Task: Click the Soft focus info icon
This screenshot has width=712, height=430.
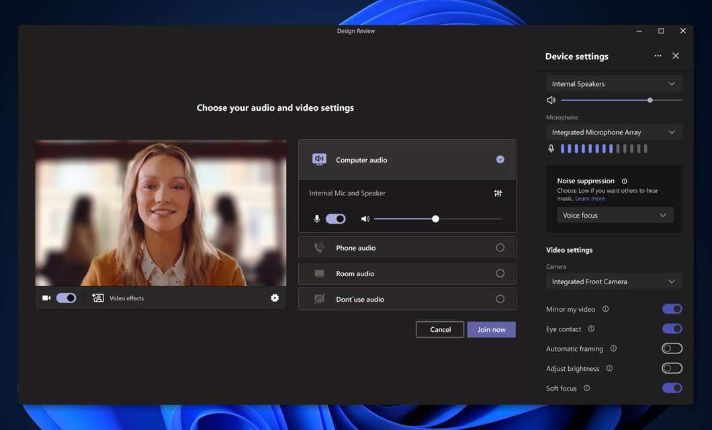Action: coord(586,388)
